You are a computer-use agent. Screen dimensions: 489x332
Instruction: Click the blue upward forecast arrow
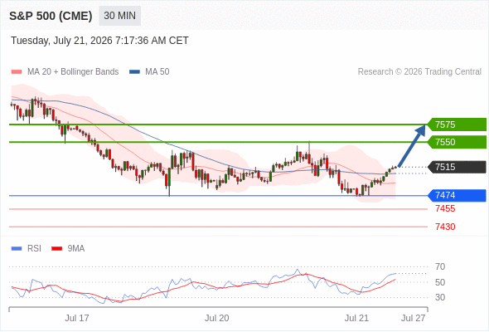tap(412, 145)
